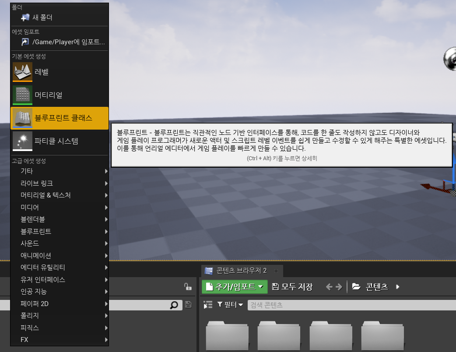Create a new 파티클 시스템
Viewport: 456px width, 352px height.
pyautogui.click(x=60, y=141)
